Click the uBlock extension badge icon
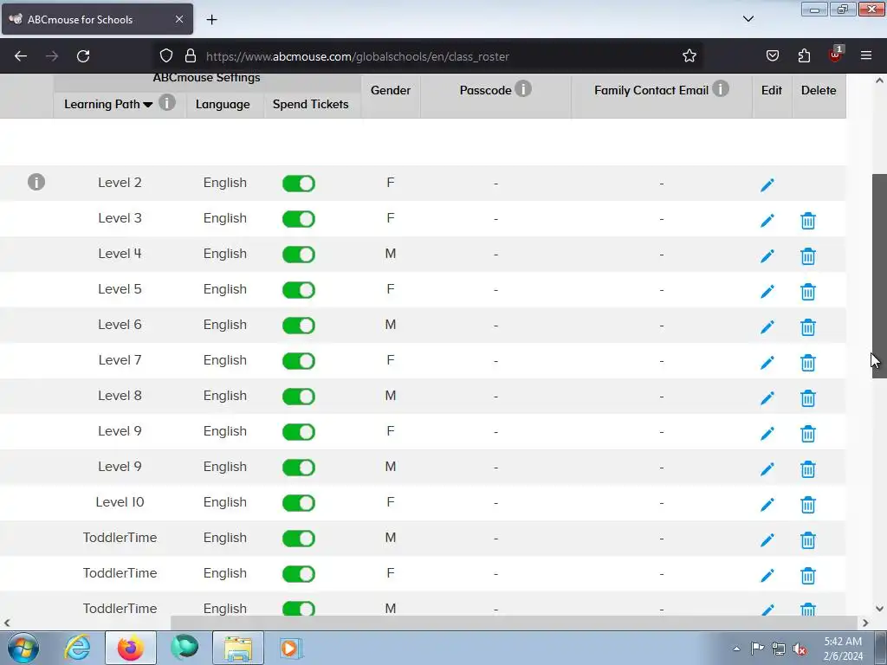The image size is (887, 665). tap(836, 55)
